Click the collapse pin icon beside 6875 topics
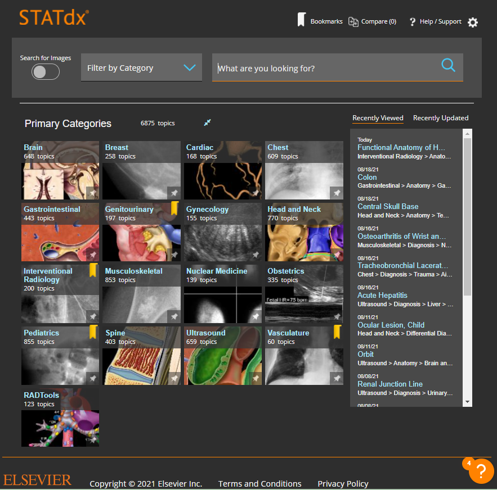 tap(207, 122)
